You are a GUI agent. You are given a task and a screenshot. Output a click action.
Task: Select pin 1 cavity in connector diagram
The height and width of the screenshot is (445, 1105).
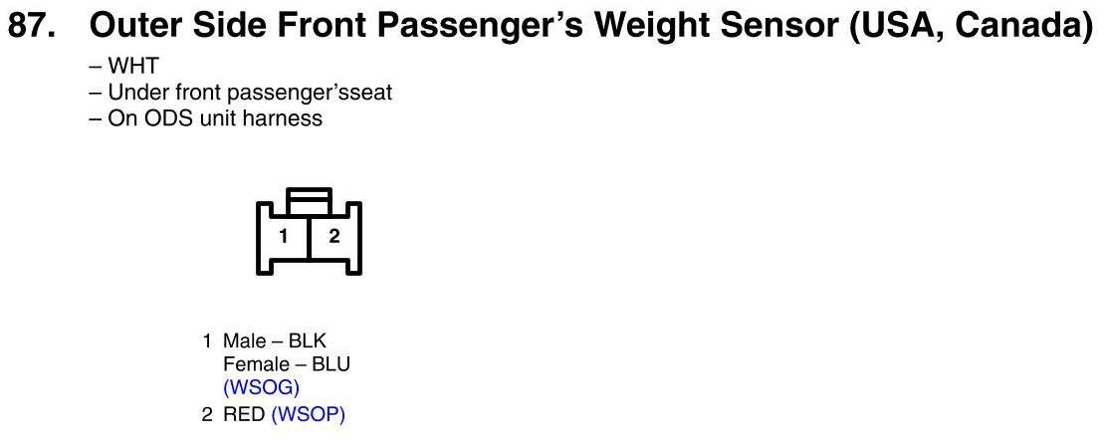click(284, 236)
